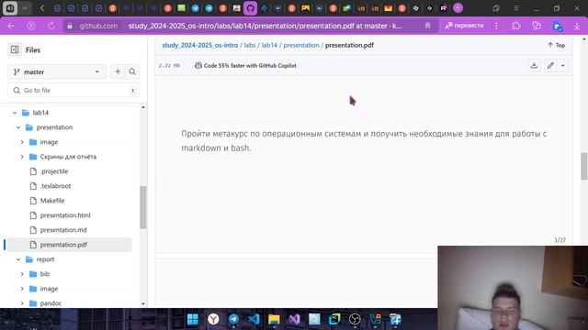Image resolution: width=588 pixels, height=330 pixels.
Task: Open Code 55% faster with GitHub Copilot
Action: pyautogui.click(x=245, y=65)
